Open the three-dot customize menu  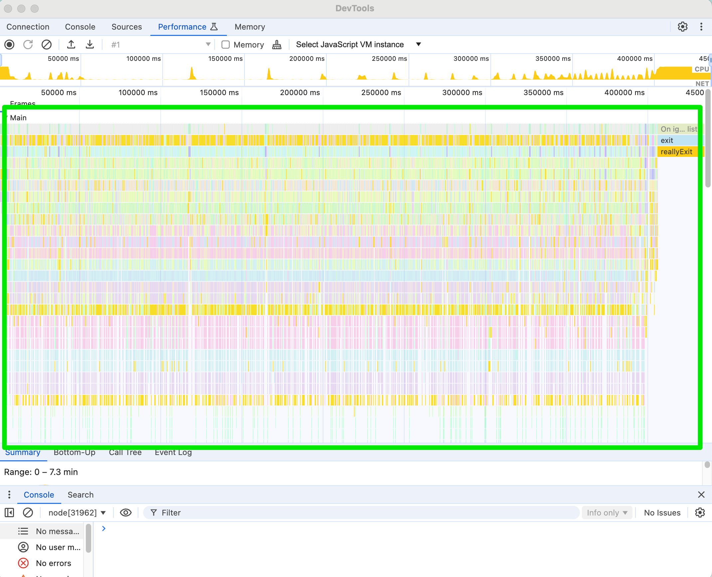[x=701, y=27]
